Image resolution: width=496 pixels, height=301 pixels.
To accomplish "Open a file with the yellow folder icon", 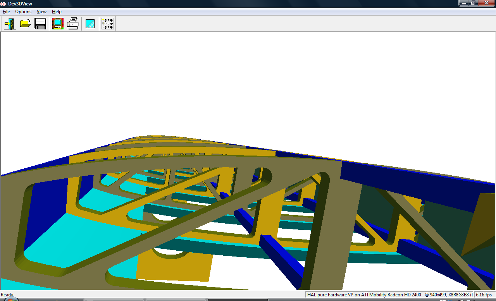I will click(x=25, y=24).
